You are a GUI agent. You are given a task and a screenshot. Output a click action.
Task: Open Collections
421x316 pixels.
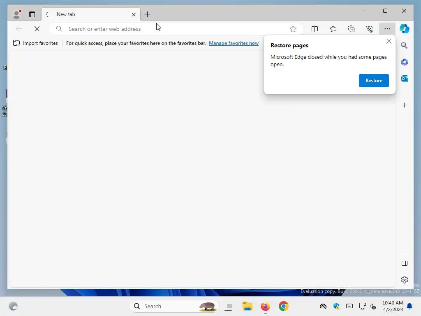(x=351, y=29)
